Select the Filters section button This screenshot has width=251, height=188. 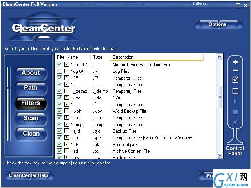tap(31, 103)
